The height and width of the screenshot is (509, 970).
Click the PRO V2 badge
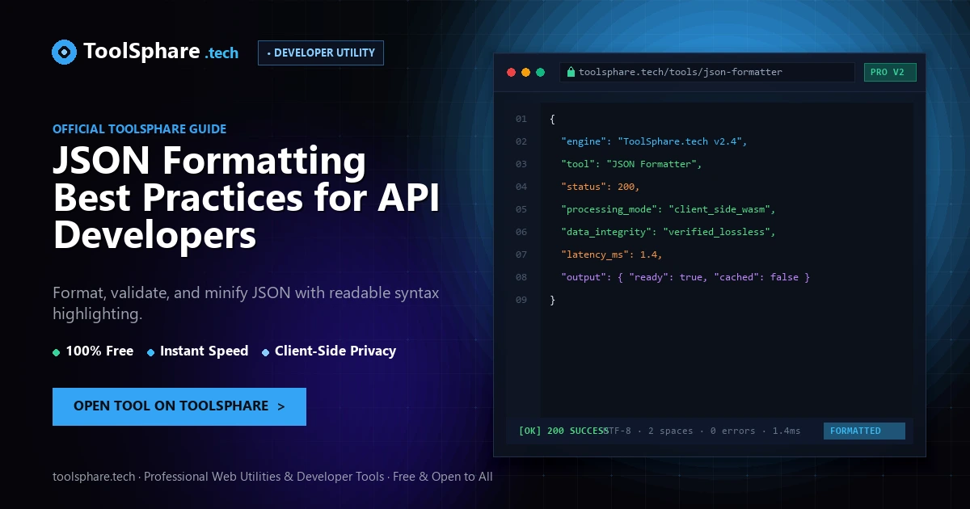click(x=890, y=72)
